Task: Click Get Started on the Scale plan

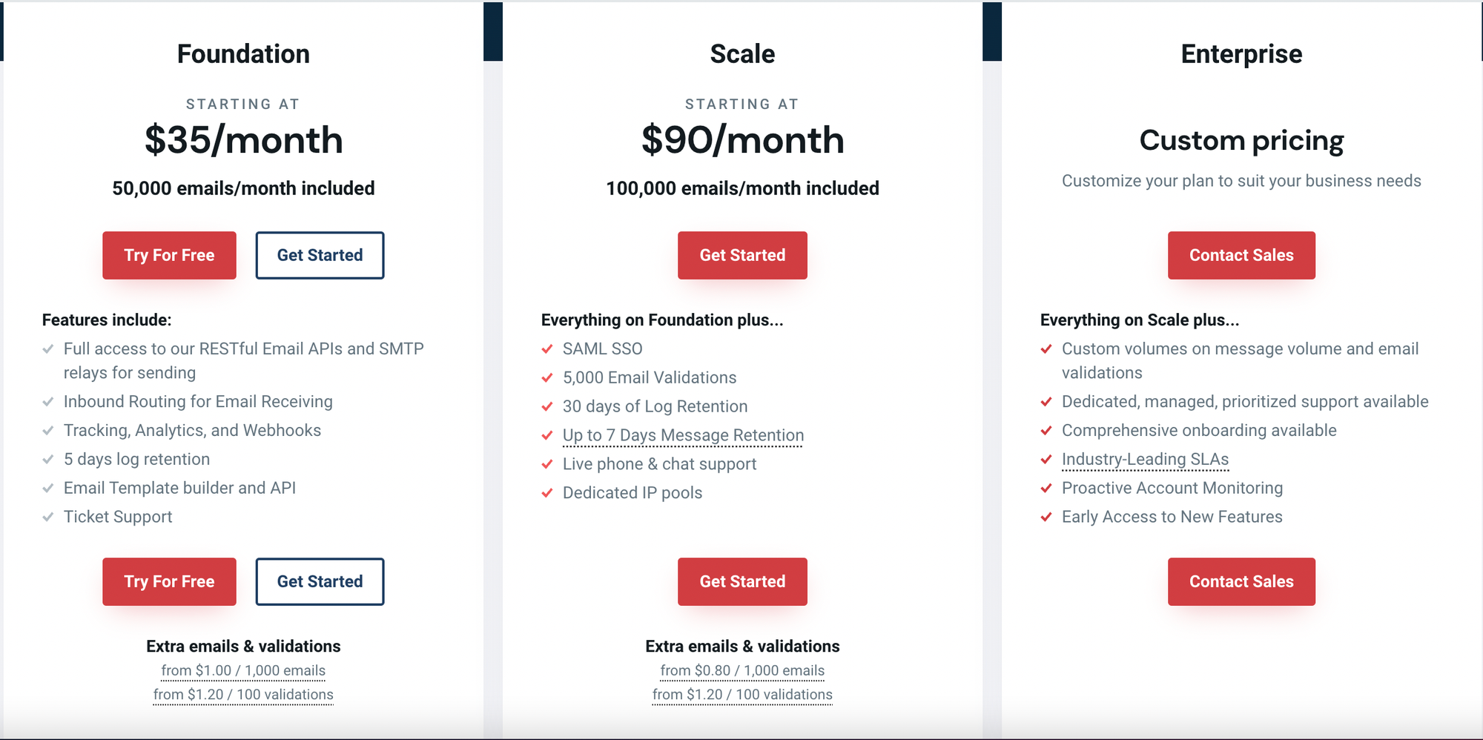Action: (x=742, y=255)
